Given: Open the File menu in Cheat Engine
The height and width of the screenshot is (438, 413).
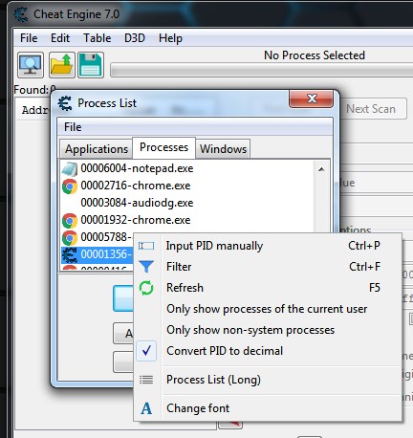Looking at the screenshot, I should click(x=29, y=38).
